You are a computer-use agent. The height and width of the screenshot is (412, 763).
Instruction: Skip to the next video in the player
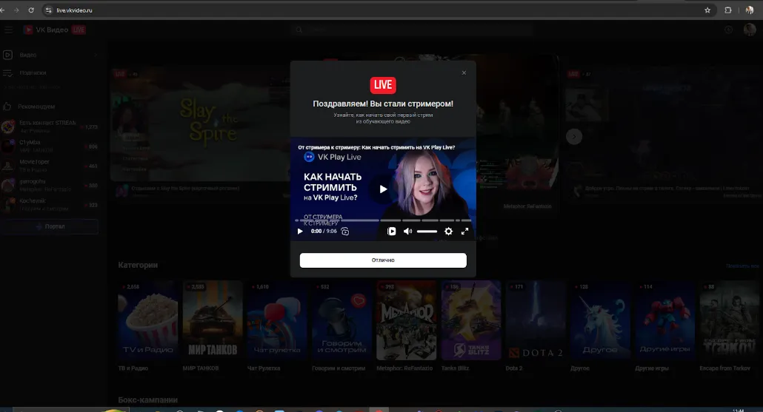[392, 232]
